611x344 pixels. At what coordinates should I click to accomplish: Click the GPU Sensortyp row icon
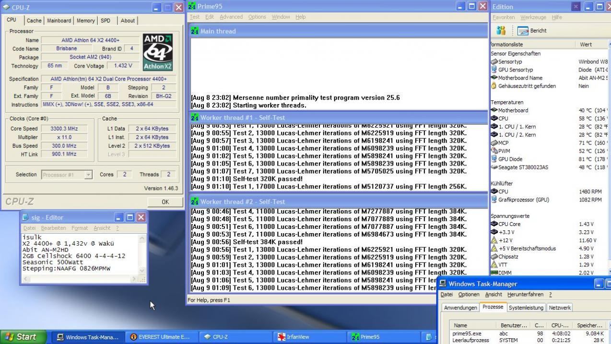coord(494,70)
